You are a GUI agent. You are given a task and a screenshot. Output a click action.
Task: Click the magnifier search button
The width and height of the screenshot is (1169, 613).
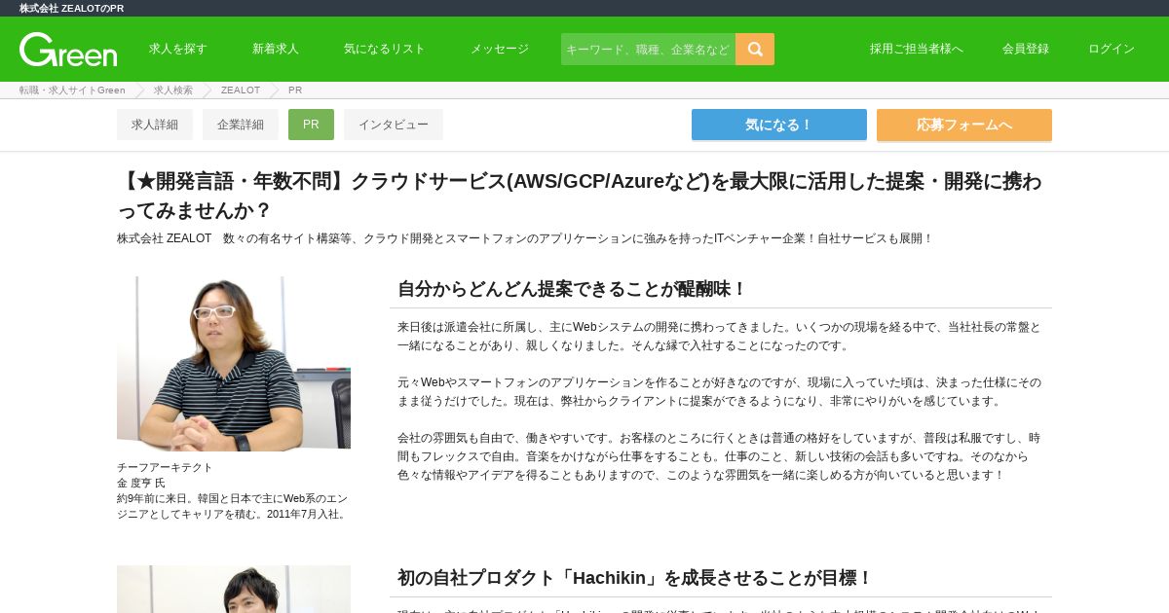click(755, 49)
